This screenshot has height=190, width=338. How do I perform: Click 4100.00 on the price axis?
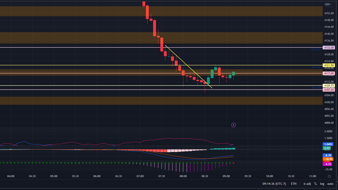pos(329,102)
